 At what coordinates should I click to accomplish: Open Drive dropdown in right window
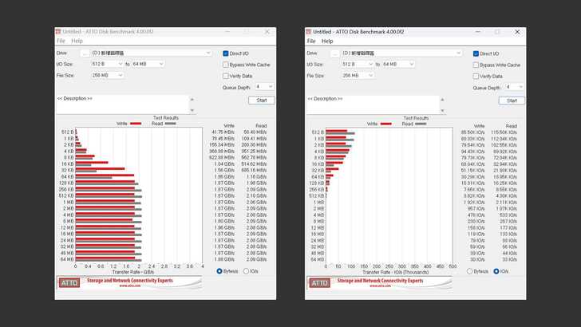(401, 53)
